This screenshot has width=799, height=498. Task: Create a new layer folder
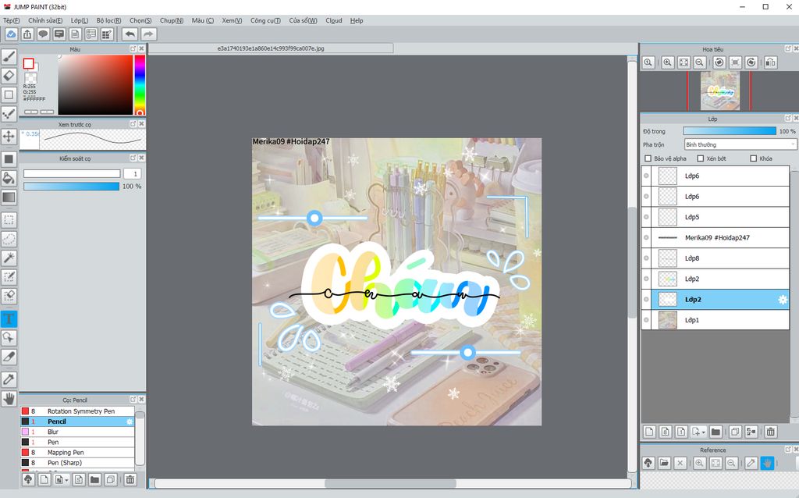click(x=716, y=432)
